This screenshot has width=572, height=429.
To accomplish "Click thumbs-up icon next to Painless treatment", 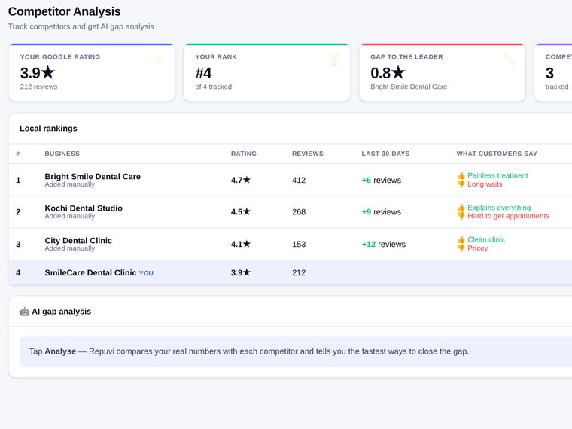I will [461, 176].
